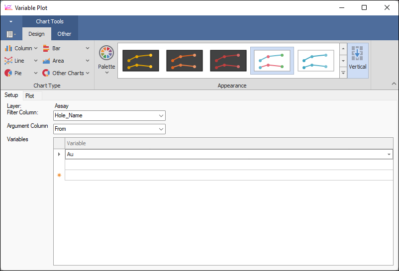Expand the Argument Column From dropdown
This screenshot has height=271, width=399.
pos(161,129)
